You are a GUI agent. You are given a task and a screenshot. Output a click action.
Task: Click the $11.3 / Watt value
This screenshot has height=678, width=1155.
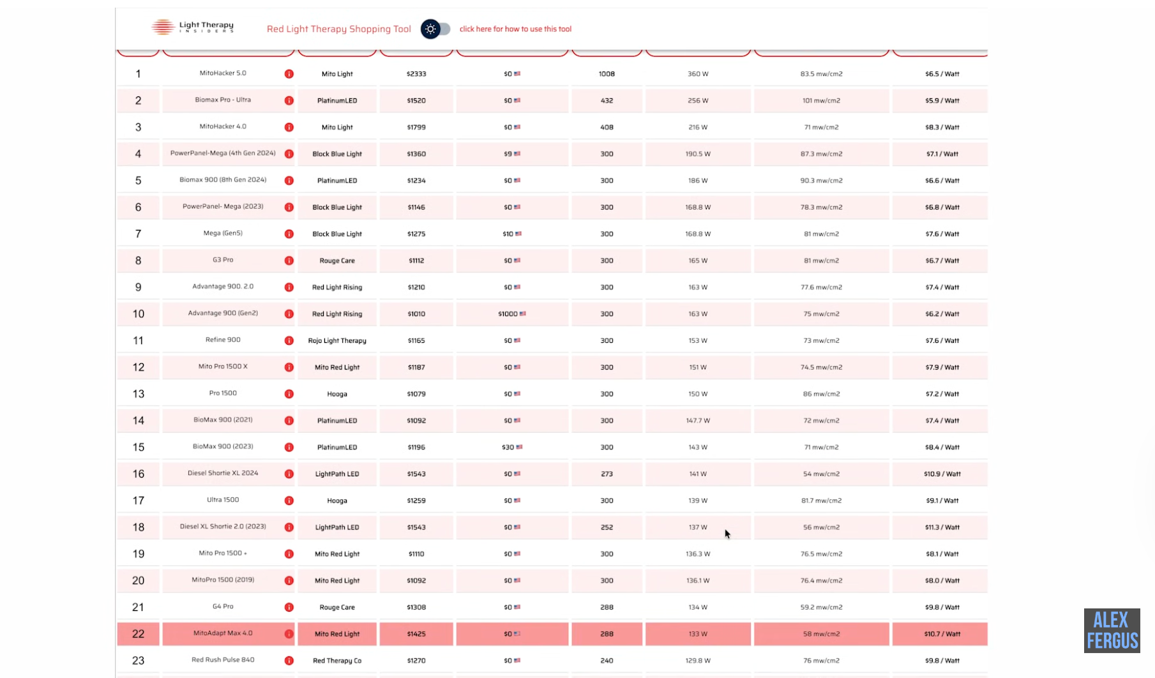942,527
